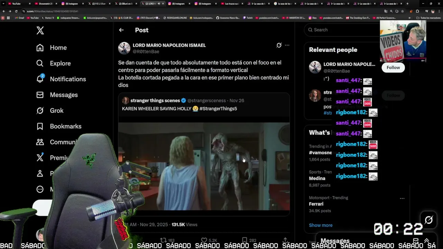The height and width of the screenshot is (249, 443).
Task: Follow LORD MARIO NAPOLEON in Relevant people
Action: point(393,67)
